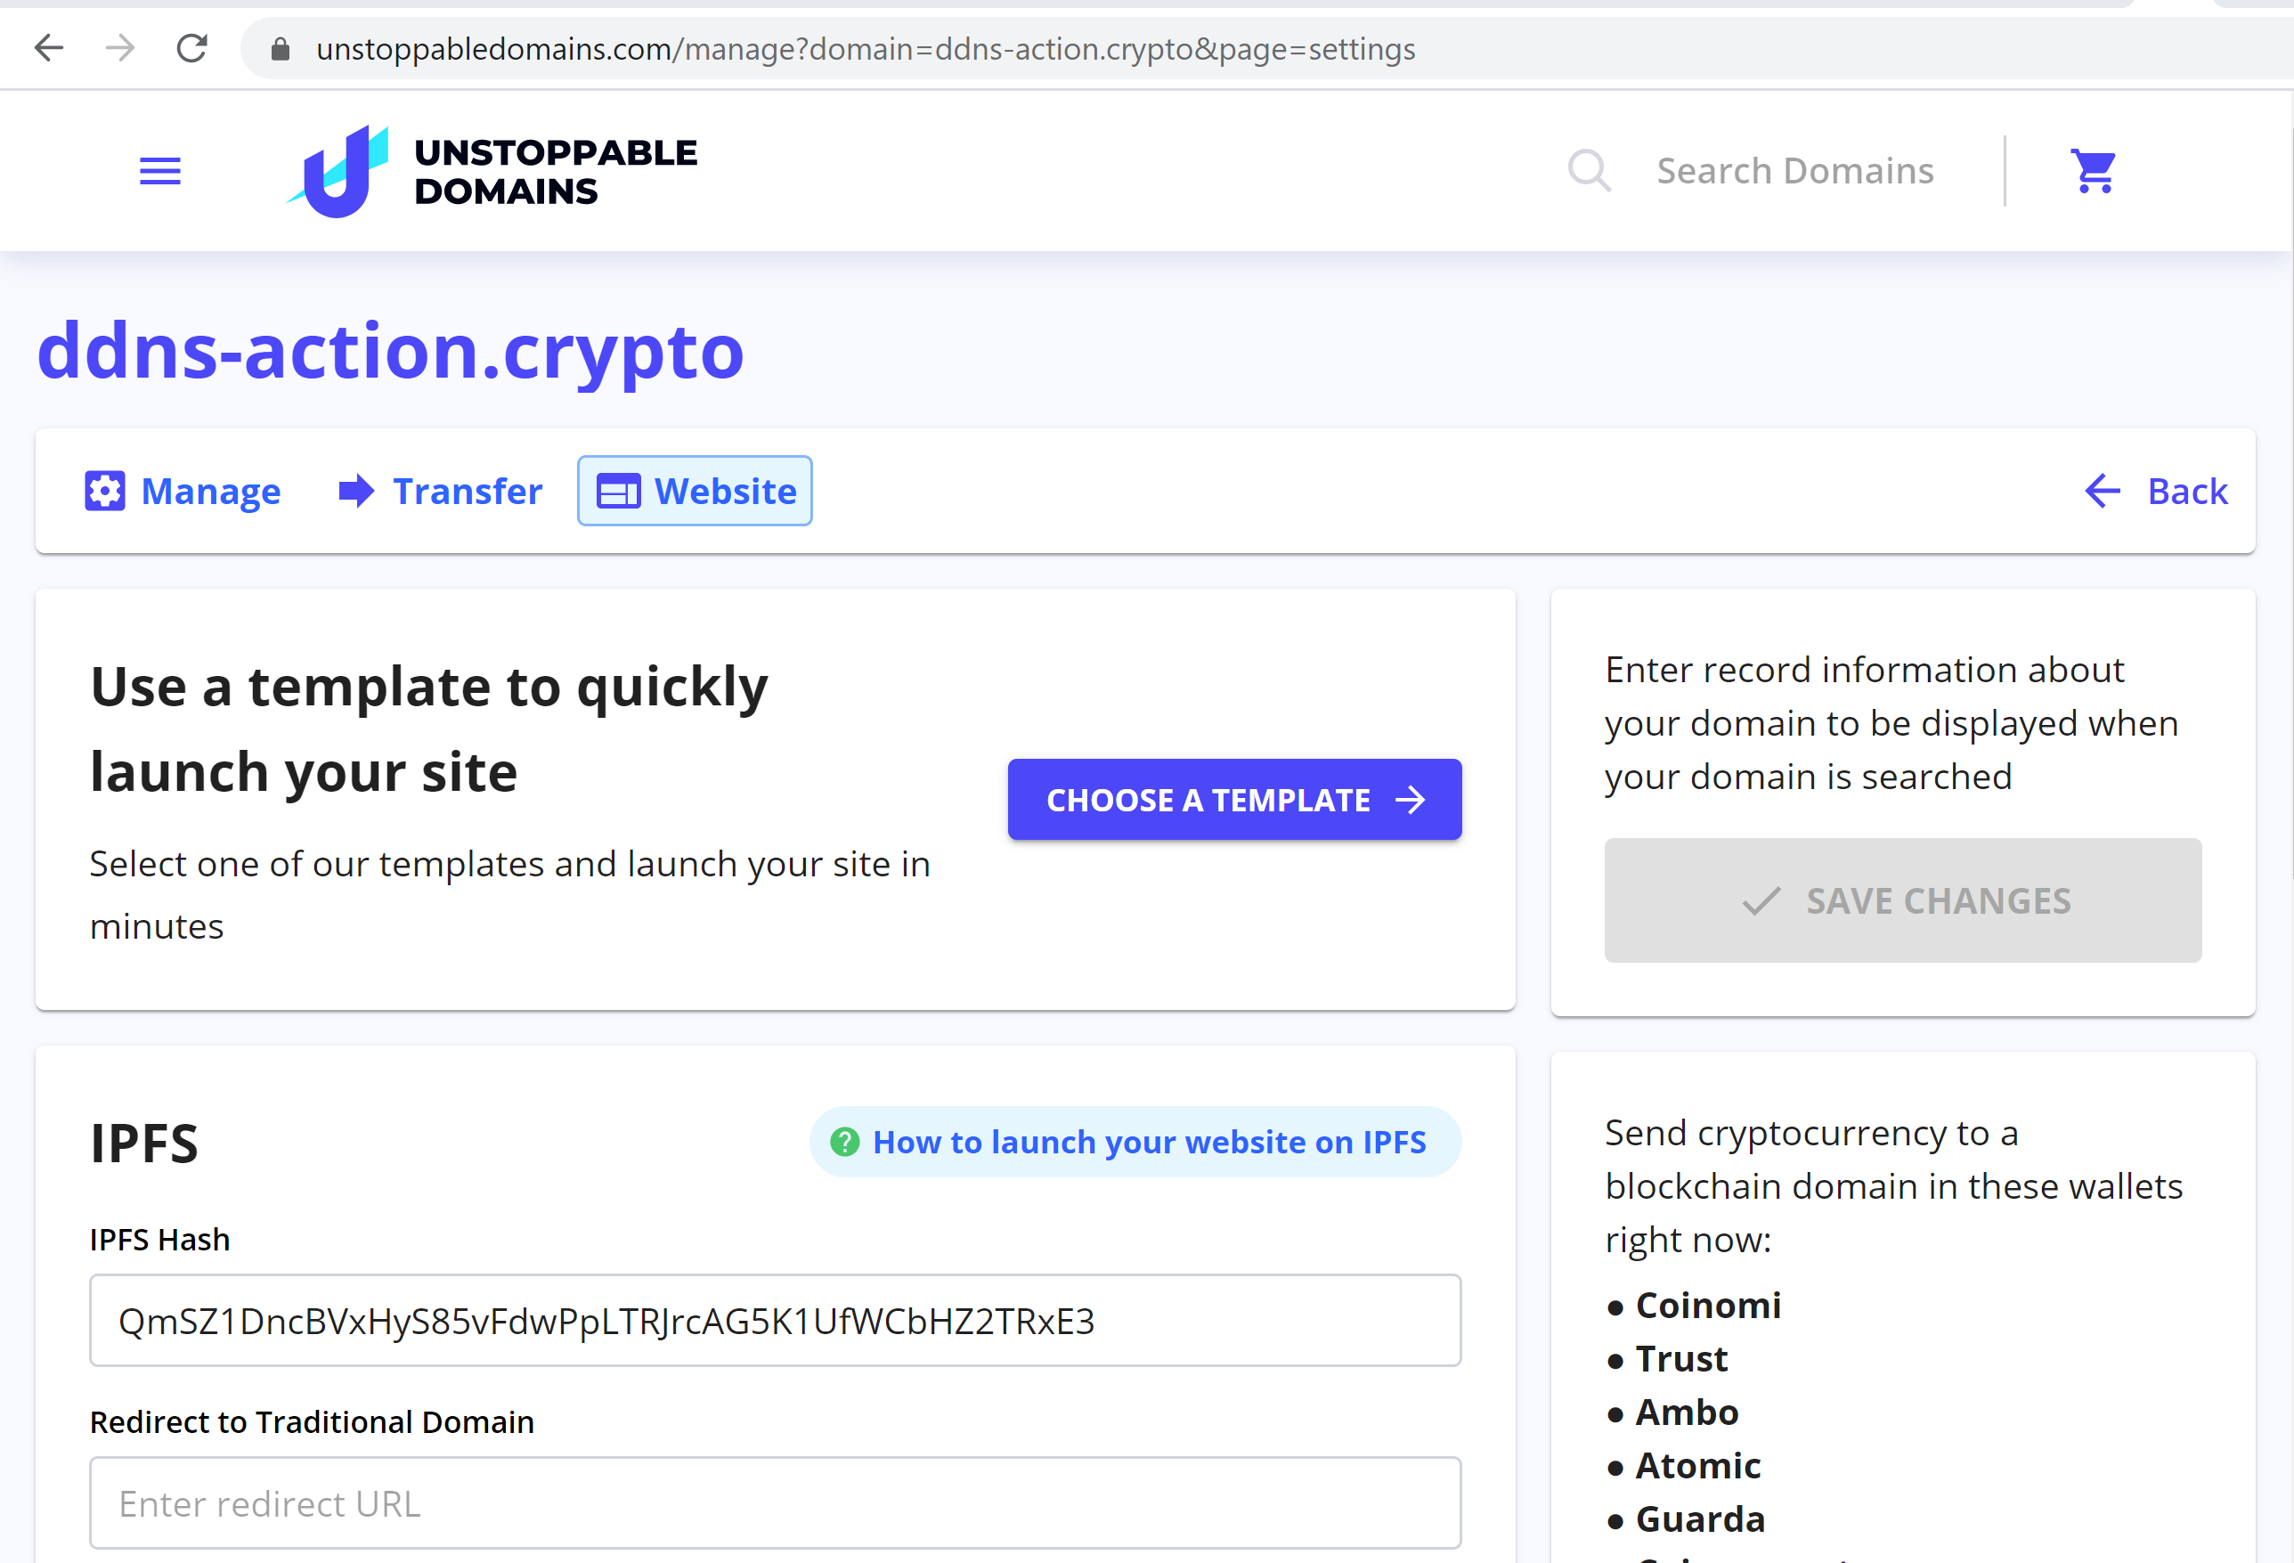Click the shopping cart icon

[2092, 169]
